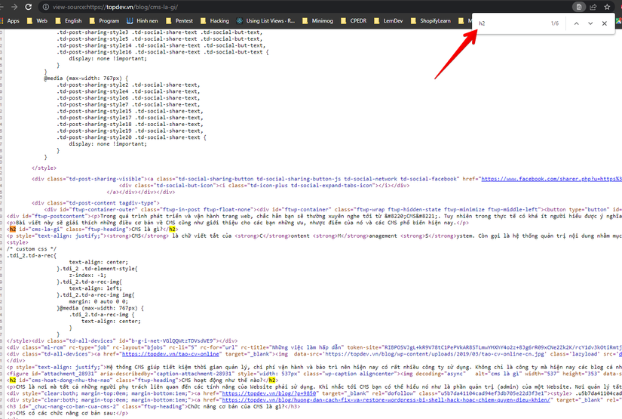Image resolution: width=622 pixels, height=419 pixels.
Task: Click the 'ftwp-container-outer' div line
Action: coord(333,209)
